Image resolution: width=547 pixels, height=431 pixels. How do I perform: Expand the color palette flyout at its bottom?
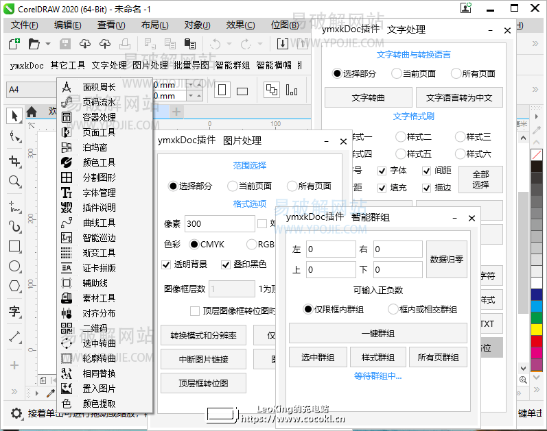537,389
